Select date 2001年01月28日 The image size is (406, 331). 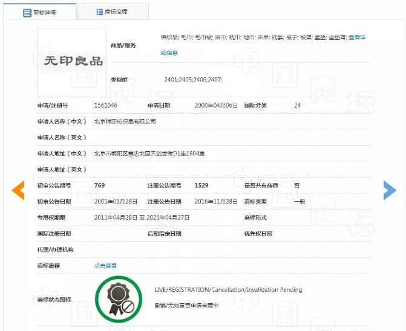(x=116, y=202)
